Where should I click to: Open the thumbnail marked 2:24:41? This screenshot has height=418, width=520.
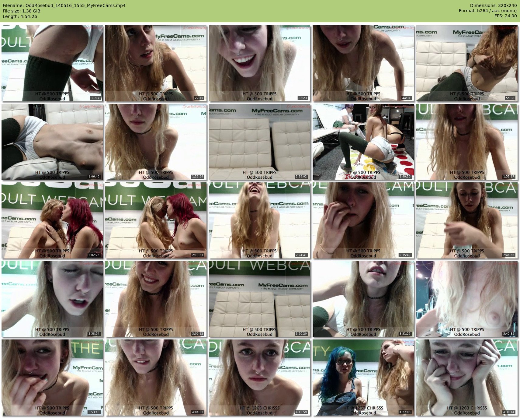(x=260, y=220)
